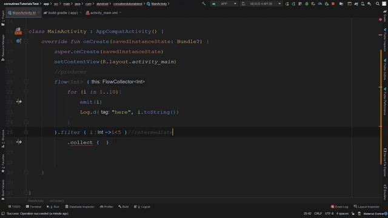Open the Layout Inspector tool window
The width and height of the screenshot is (388, 218).
[366, 206]
